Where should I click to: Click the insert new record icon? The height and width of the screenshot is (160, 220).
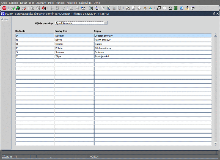click(x=13, y=8)
